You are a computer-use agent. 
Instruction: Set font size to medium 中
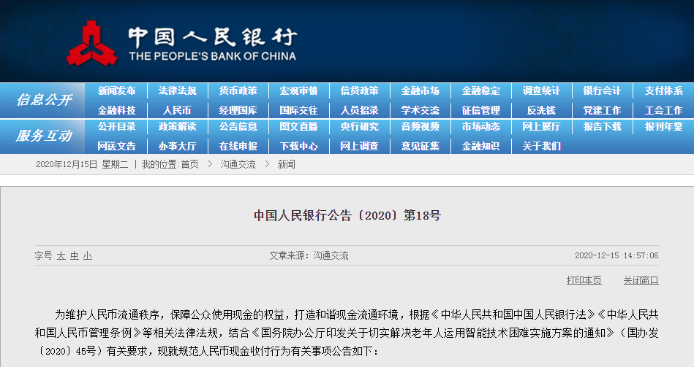click(74, 256)
